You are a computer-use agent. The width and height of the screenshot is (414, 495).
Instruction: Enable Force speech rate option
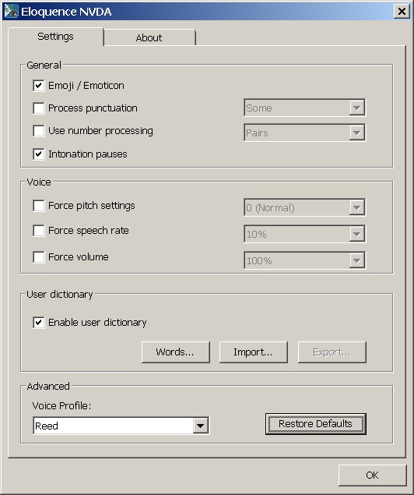[38, 231]
